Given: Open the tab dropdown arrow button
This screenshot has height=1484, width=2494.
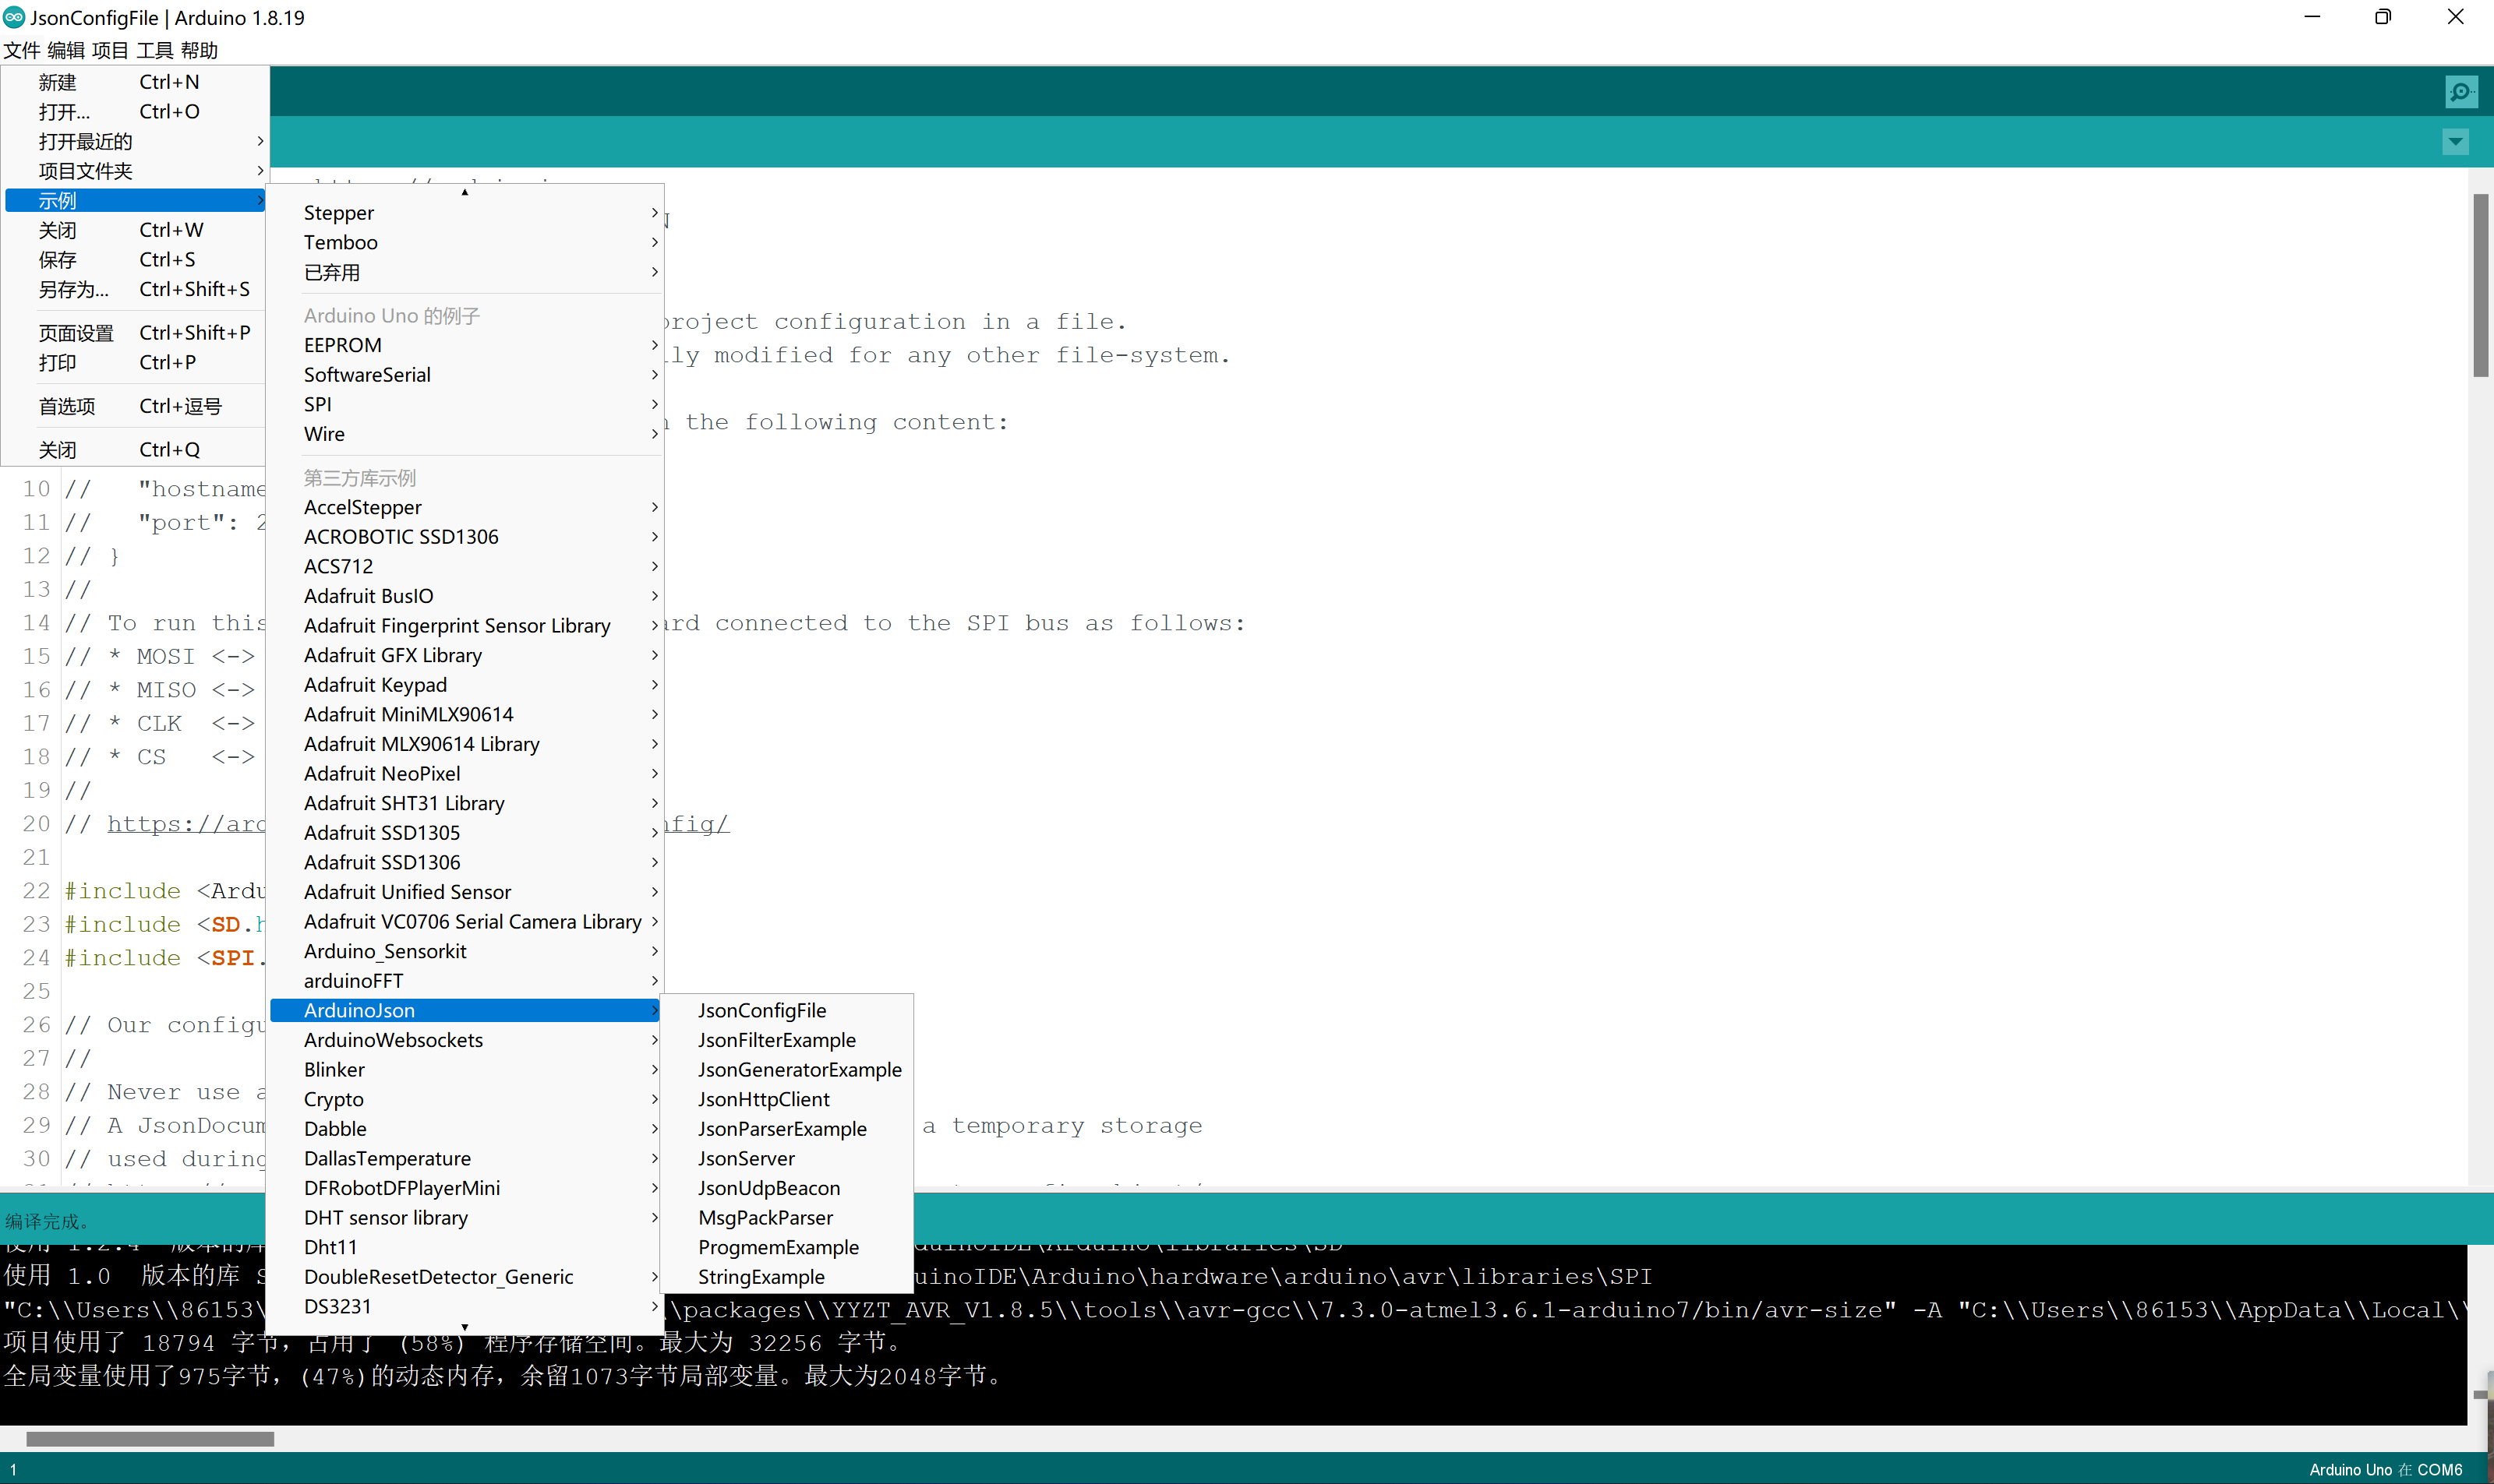Looking at the screenshot, I should pyautogui.click(x=2455, y=142).
